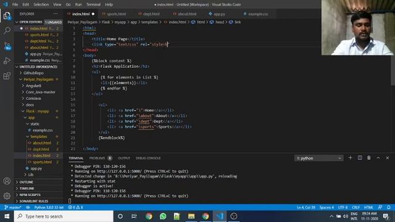Open example.css under static folder
395x222 pixels.
(43, 130)
